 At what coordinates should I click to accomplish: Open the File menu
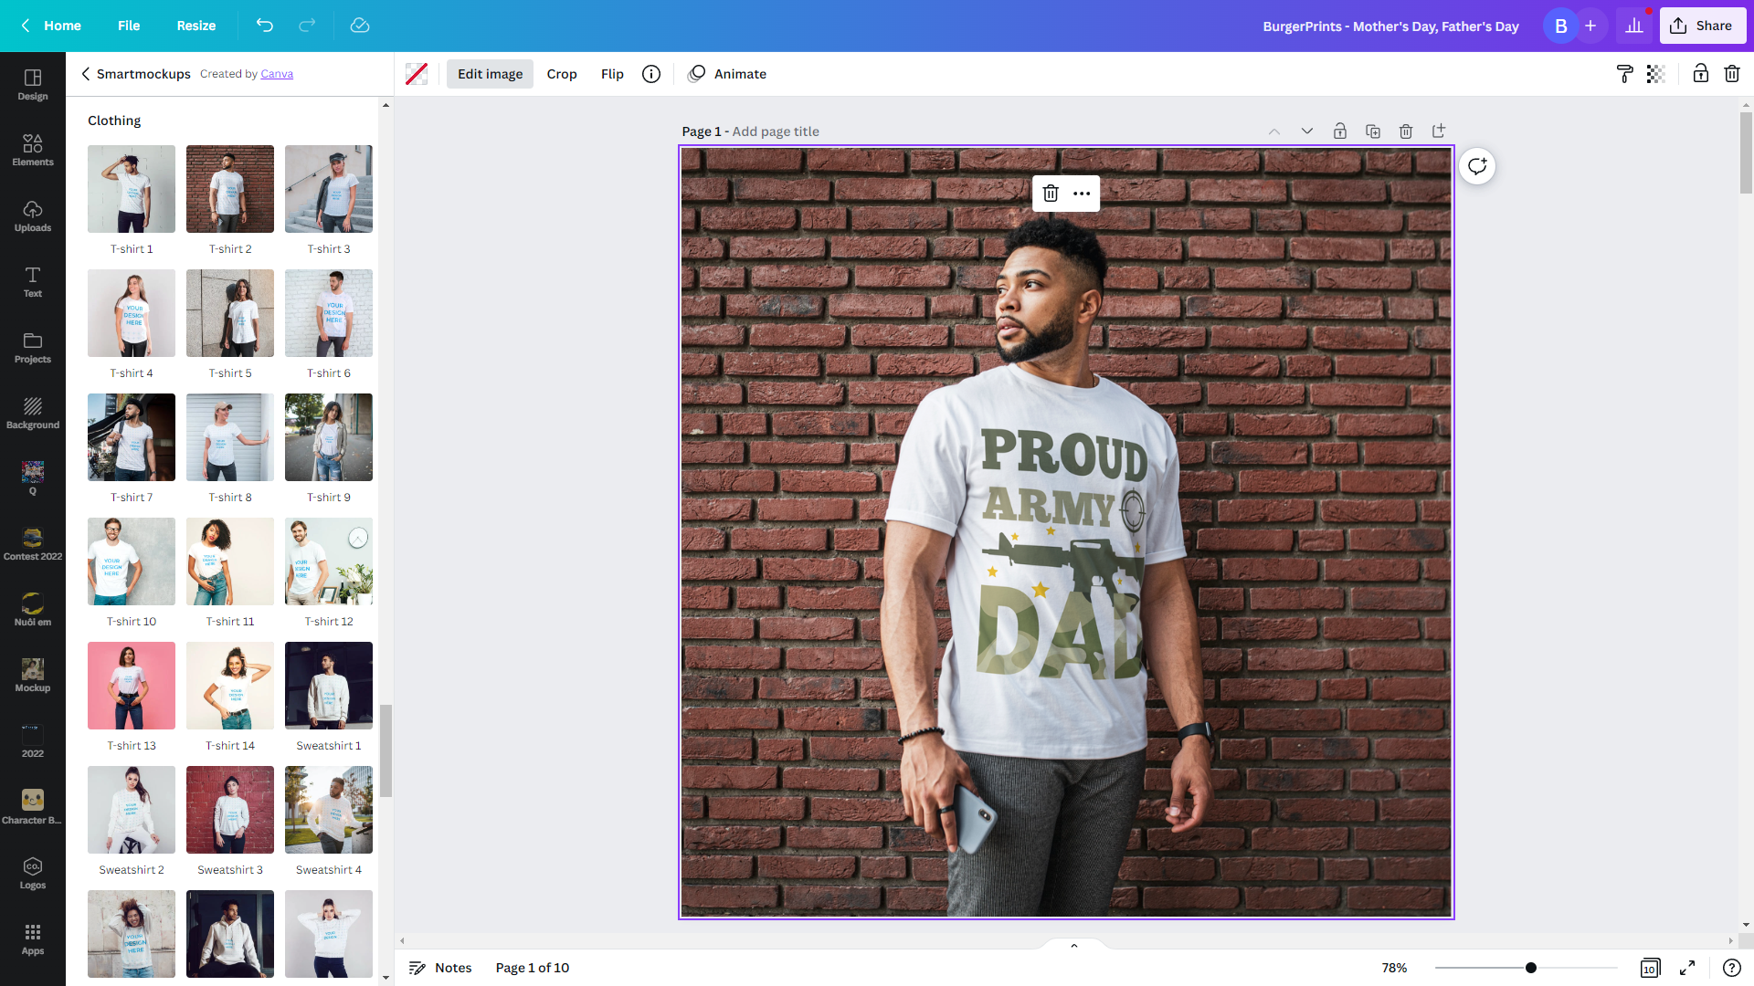click(x=129, y=26)
